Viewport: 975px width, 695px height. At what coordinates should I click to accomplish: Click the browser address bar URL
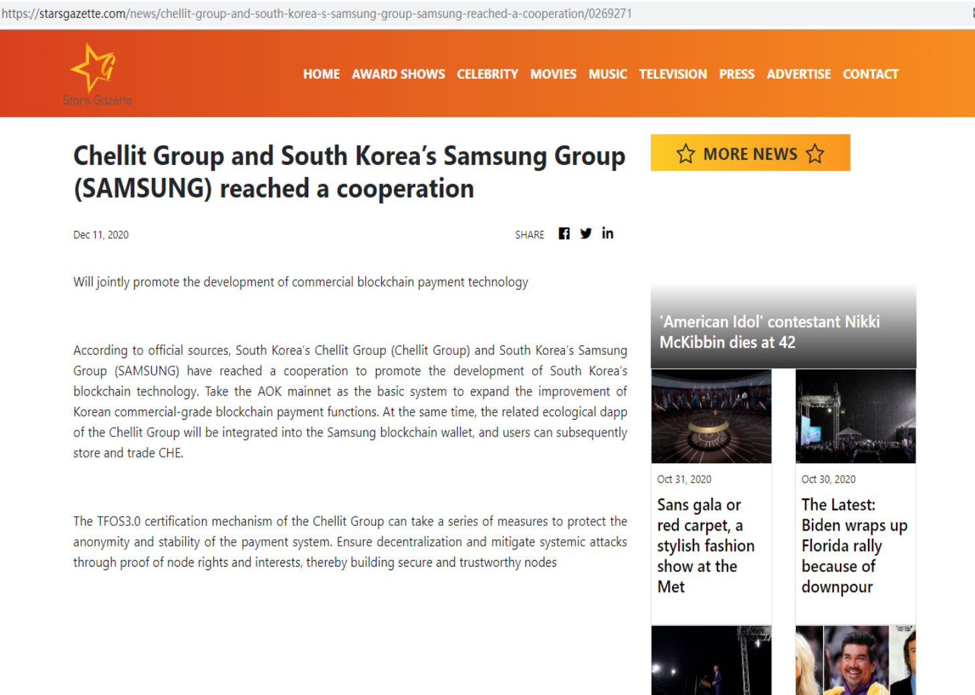[x=317, y=13]
